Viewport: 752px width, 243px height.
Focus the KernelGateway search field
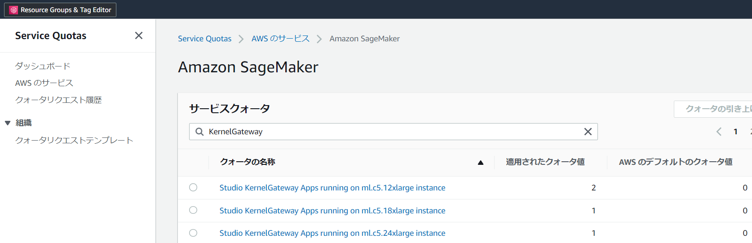coord(393,132)
